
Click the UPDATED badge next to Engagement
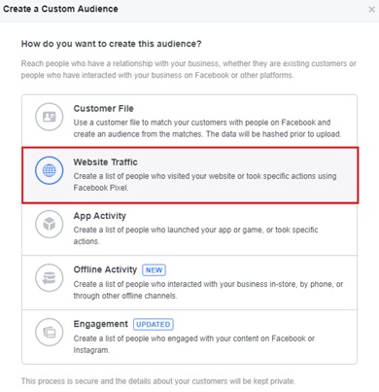154,324
